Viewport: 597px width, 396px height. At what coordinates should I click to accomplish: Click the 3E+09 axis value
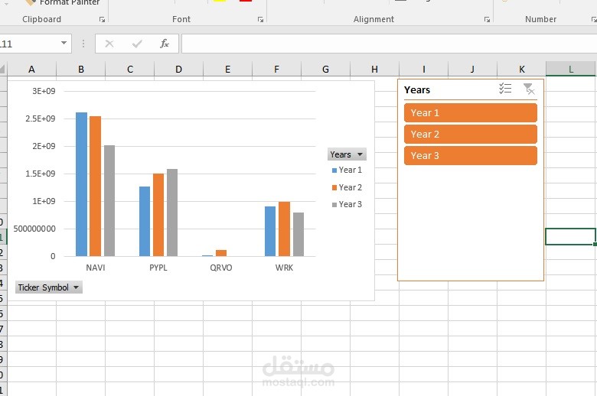[x=44, y=91]
